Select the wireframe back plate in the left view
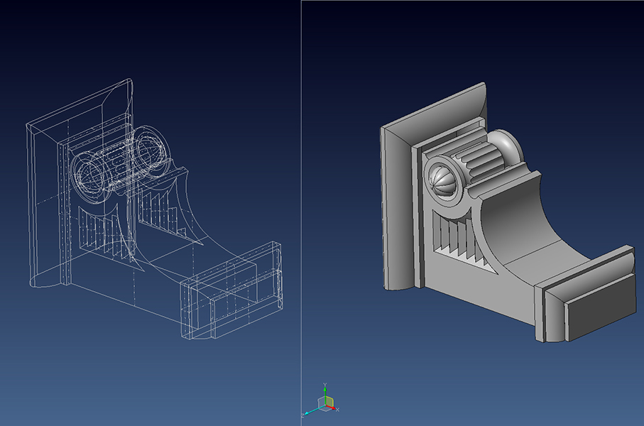Image resolution: width=644 pixels, height=426 pixels. point(43,206)
